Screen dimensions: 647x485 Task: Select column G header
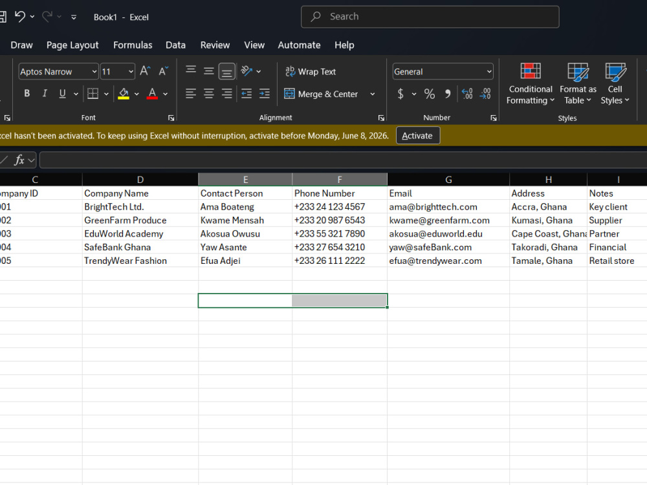coord(448,179)
